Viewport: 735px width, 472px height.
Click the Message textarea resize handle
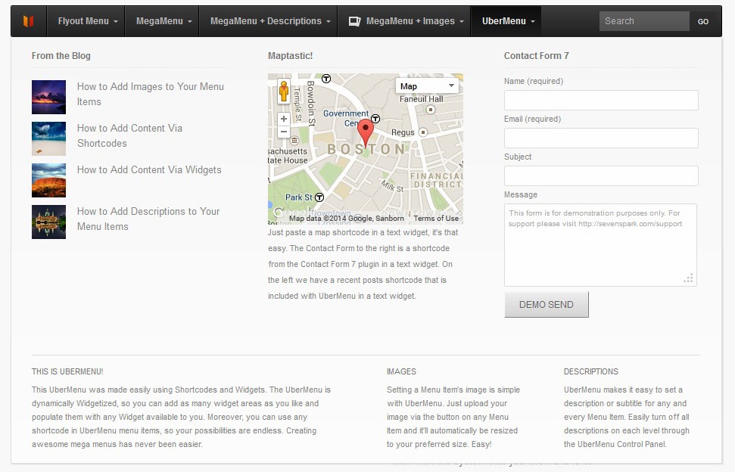coord(689,278)
